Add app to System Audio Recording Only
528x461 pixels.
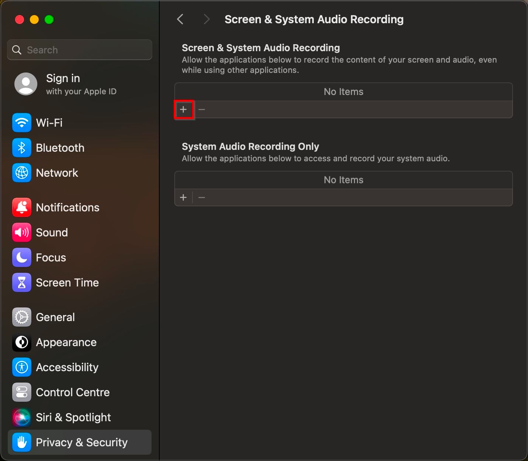click(x=184, y=198)
